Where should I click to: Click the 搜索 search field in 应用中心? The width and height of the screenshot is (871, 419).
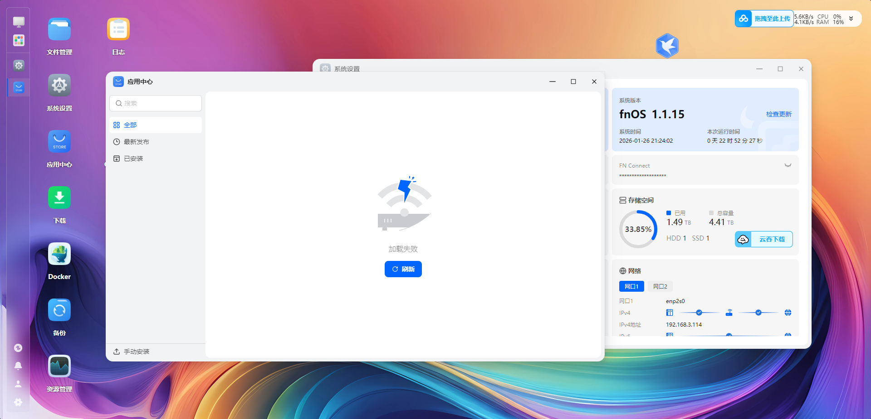pyautogui.click(x=156, y=103)
